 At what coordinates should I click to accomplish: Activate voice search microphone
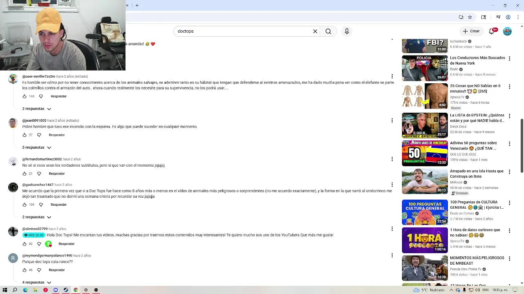point(347,31)
